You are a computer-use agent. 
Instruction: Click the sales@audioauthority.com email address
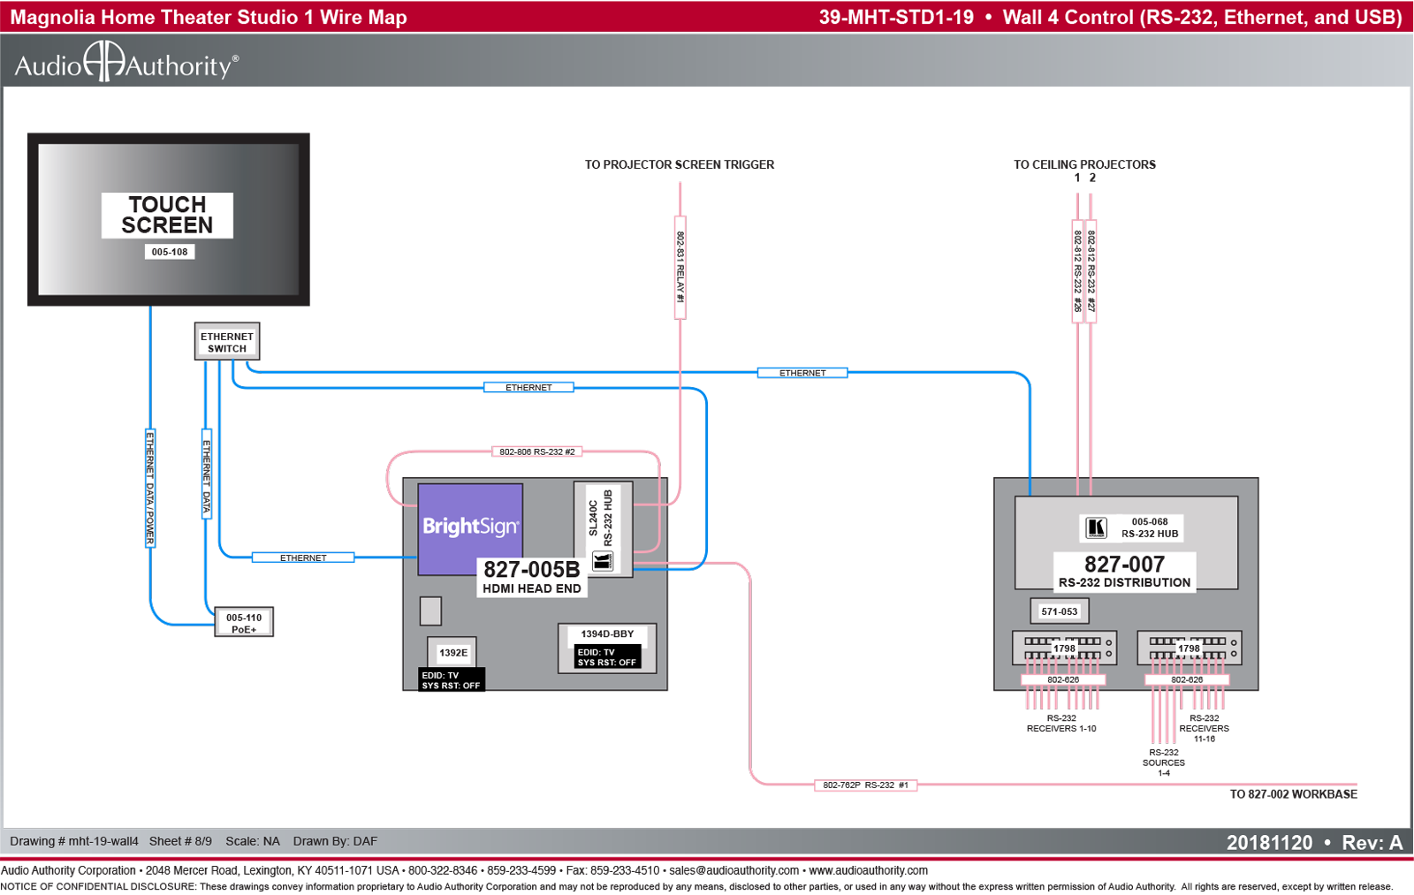[734, 870]
